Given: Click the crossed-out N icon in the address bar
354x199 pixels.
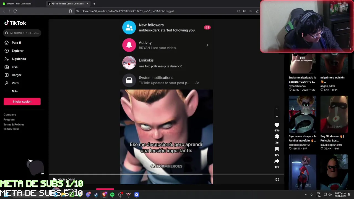Looking at the screenshot, I should pos(239,11).
